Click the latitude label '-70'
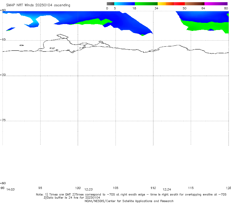The height and width of the screenshot is (203, 231). point(3,75)
